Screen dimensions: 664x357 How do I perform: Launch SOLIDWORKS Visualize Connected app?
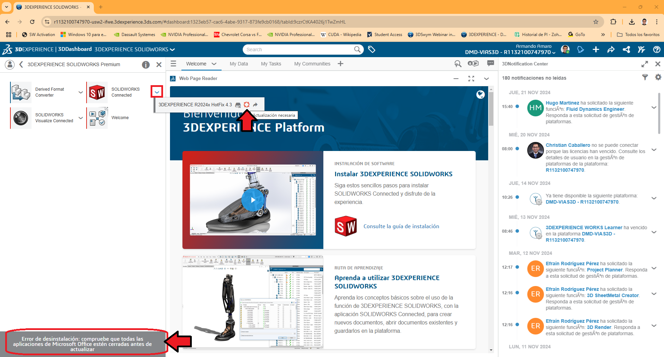coord(21,118)
